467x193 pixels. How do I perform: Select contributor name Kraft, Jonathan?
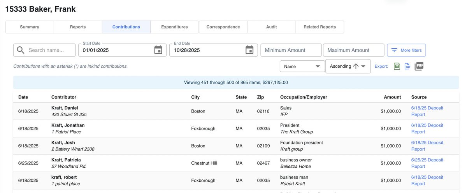coord(68,125)
